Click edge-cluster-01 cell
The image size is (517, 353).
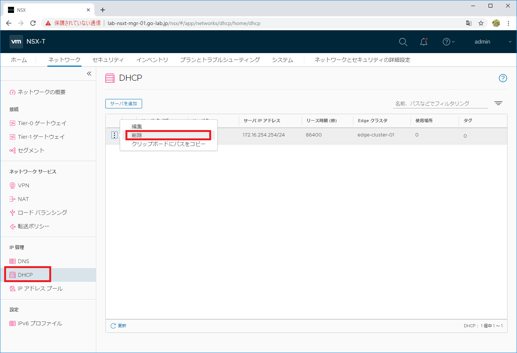[x=376, y=135]
